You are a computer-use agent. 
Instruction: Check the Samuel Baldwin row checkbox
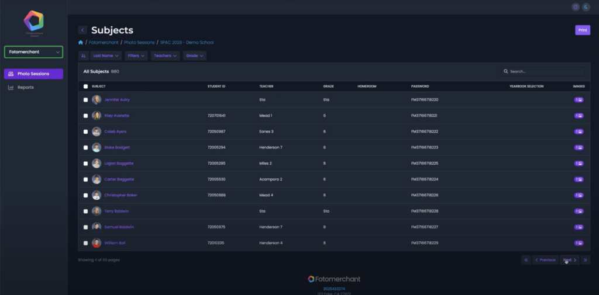(85, 227)
